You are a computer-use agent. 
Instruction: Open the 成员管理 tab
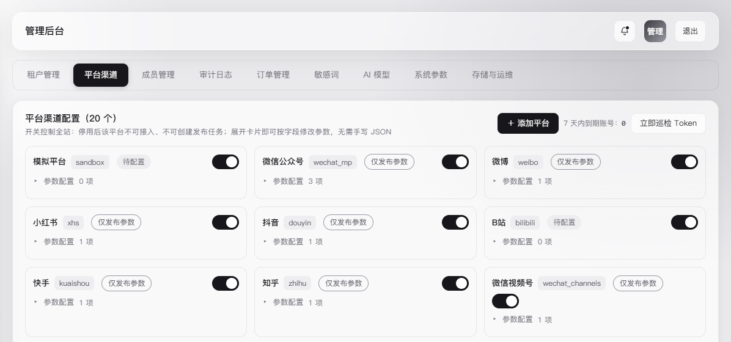[x=158, y=75]
